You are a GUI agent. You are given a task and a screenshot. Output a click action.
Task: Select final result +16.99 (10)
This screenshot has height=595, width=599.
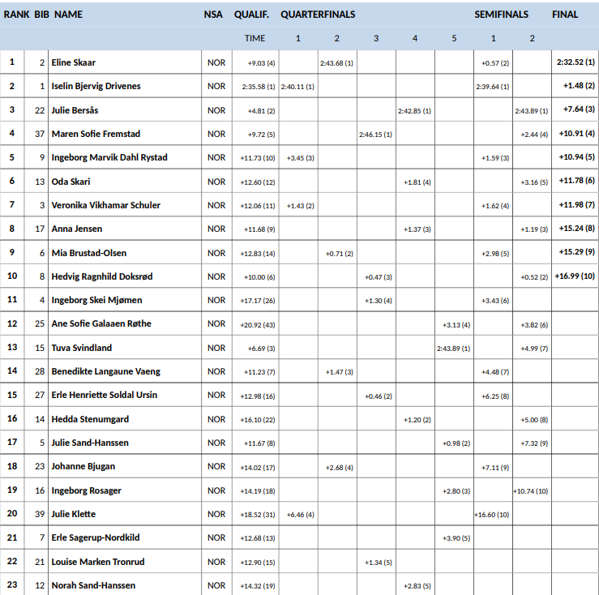pyautogui.click(x=575, y=277)
